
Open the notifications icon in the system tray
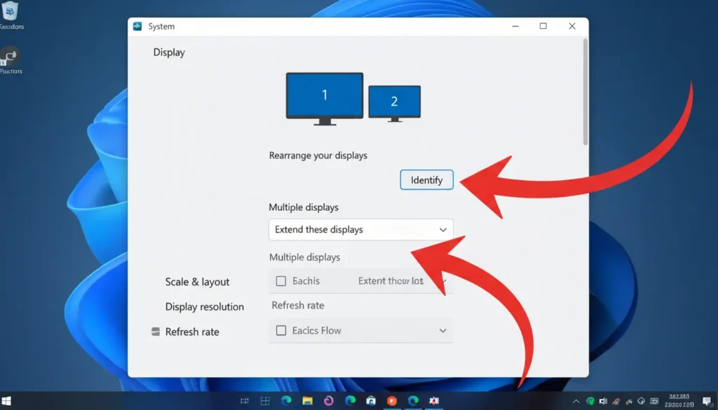coord(707,402)
